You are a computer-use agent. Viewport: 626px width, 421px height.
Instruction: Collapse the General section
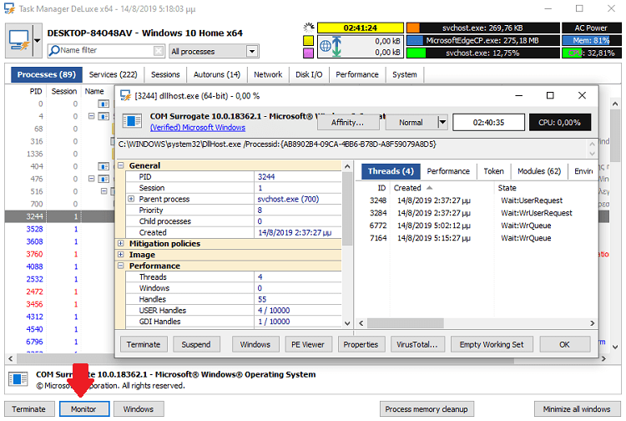coord(121,165)
